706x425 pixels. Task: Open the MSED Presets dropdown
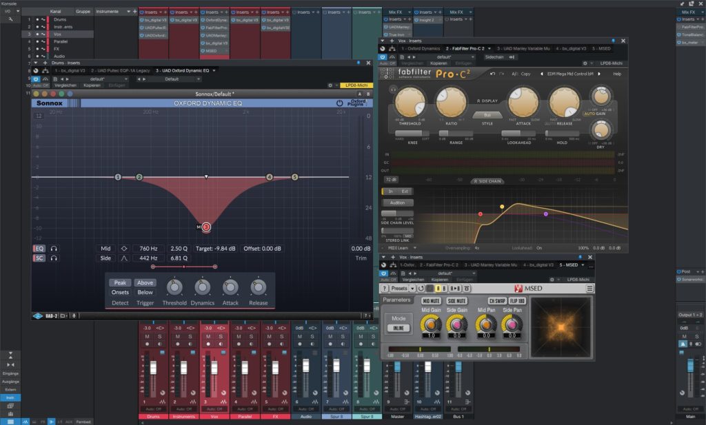(401, 288)
